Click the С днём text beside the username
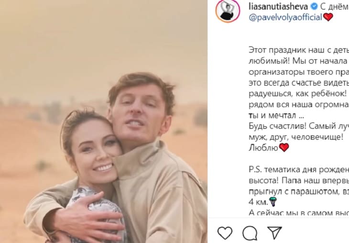Image resolution: width=349 pixels, height=243 pixels. click(334, 7)
